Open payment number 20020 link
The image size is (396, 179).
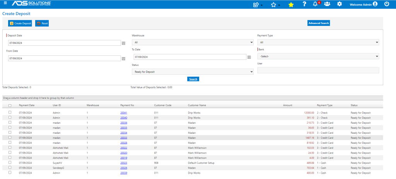click(124, 153)
